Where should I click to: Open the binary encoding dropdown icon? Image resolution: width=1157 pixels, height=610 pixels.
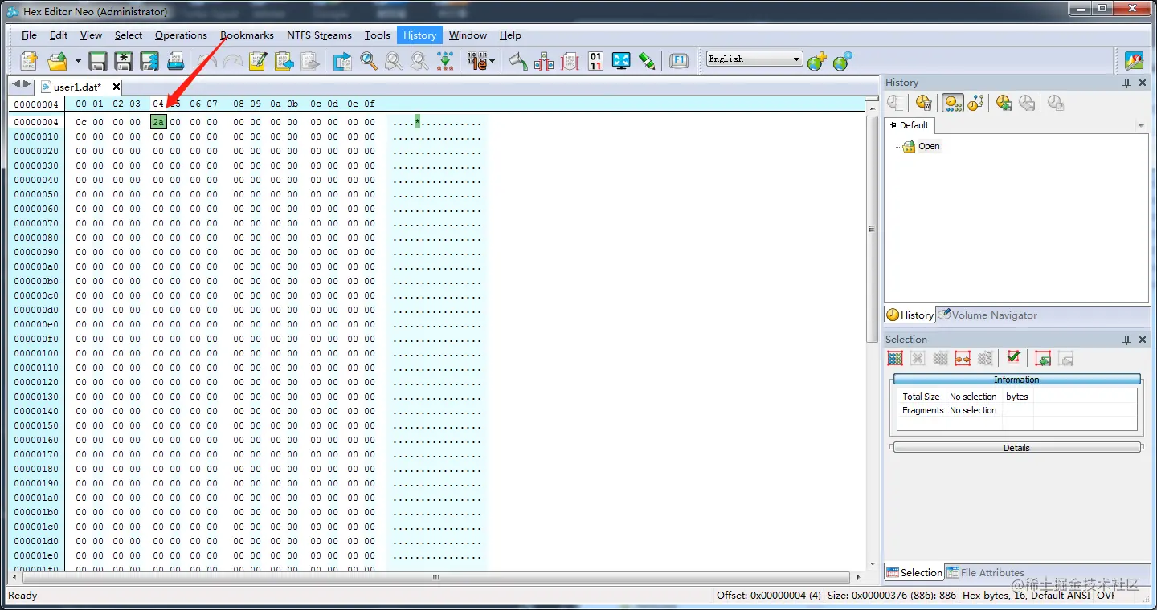coord(481,61)
